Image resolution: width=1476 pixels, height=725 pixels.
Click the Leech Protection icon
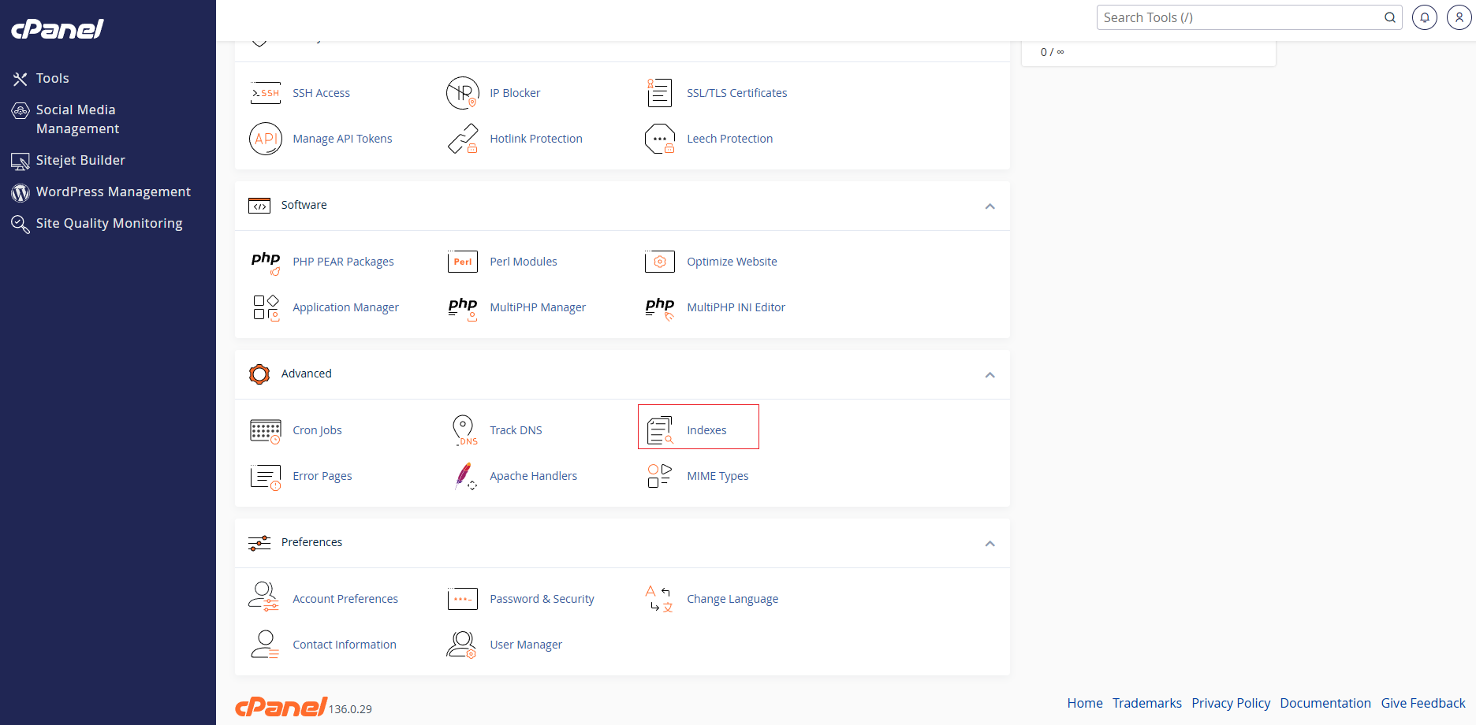(x=660, y=139)
